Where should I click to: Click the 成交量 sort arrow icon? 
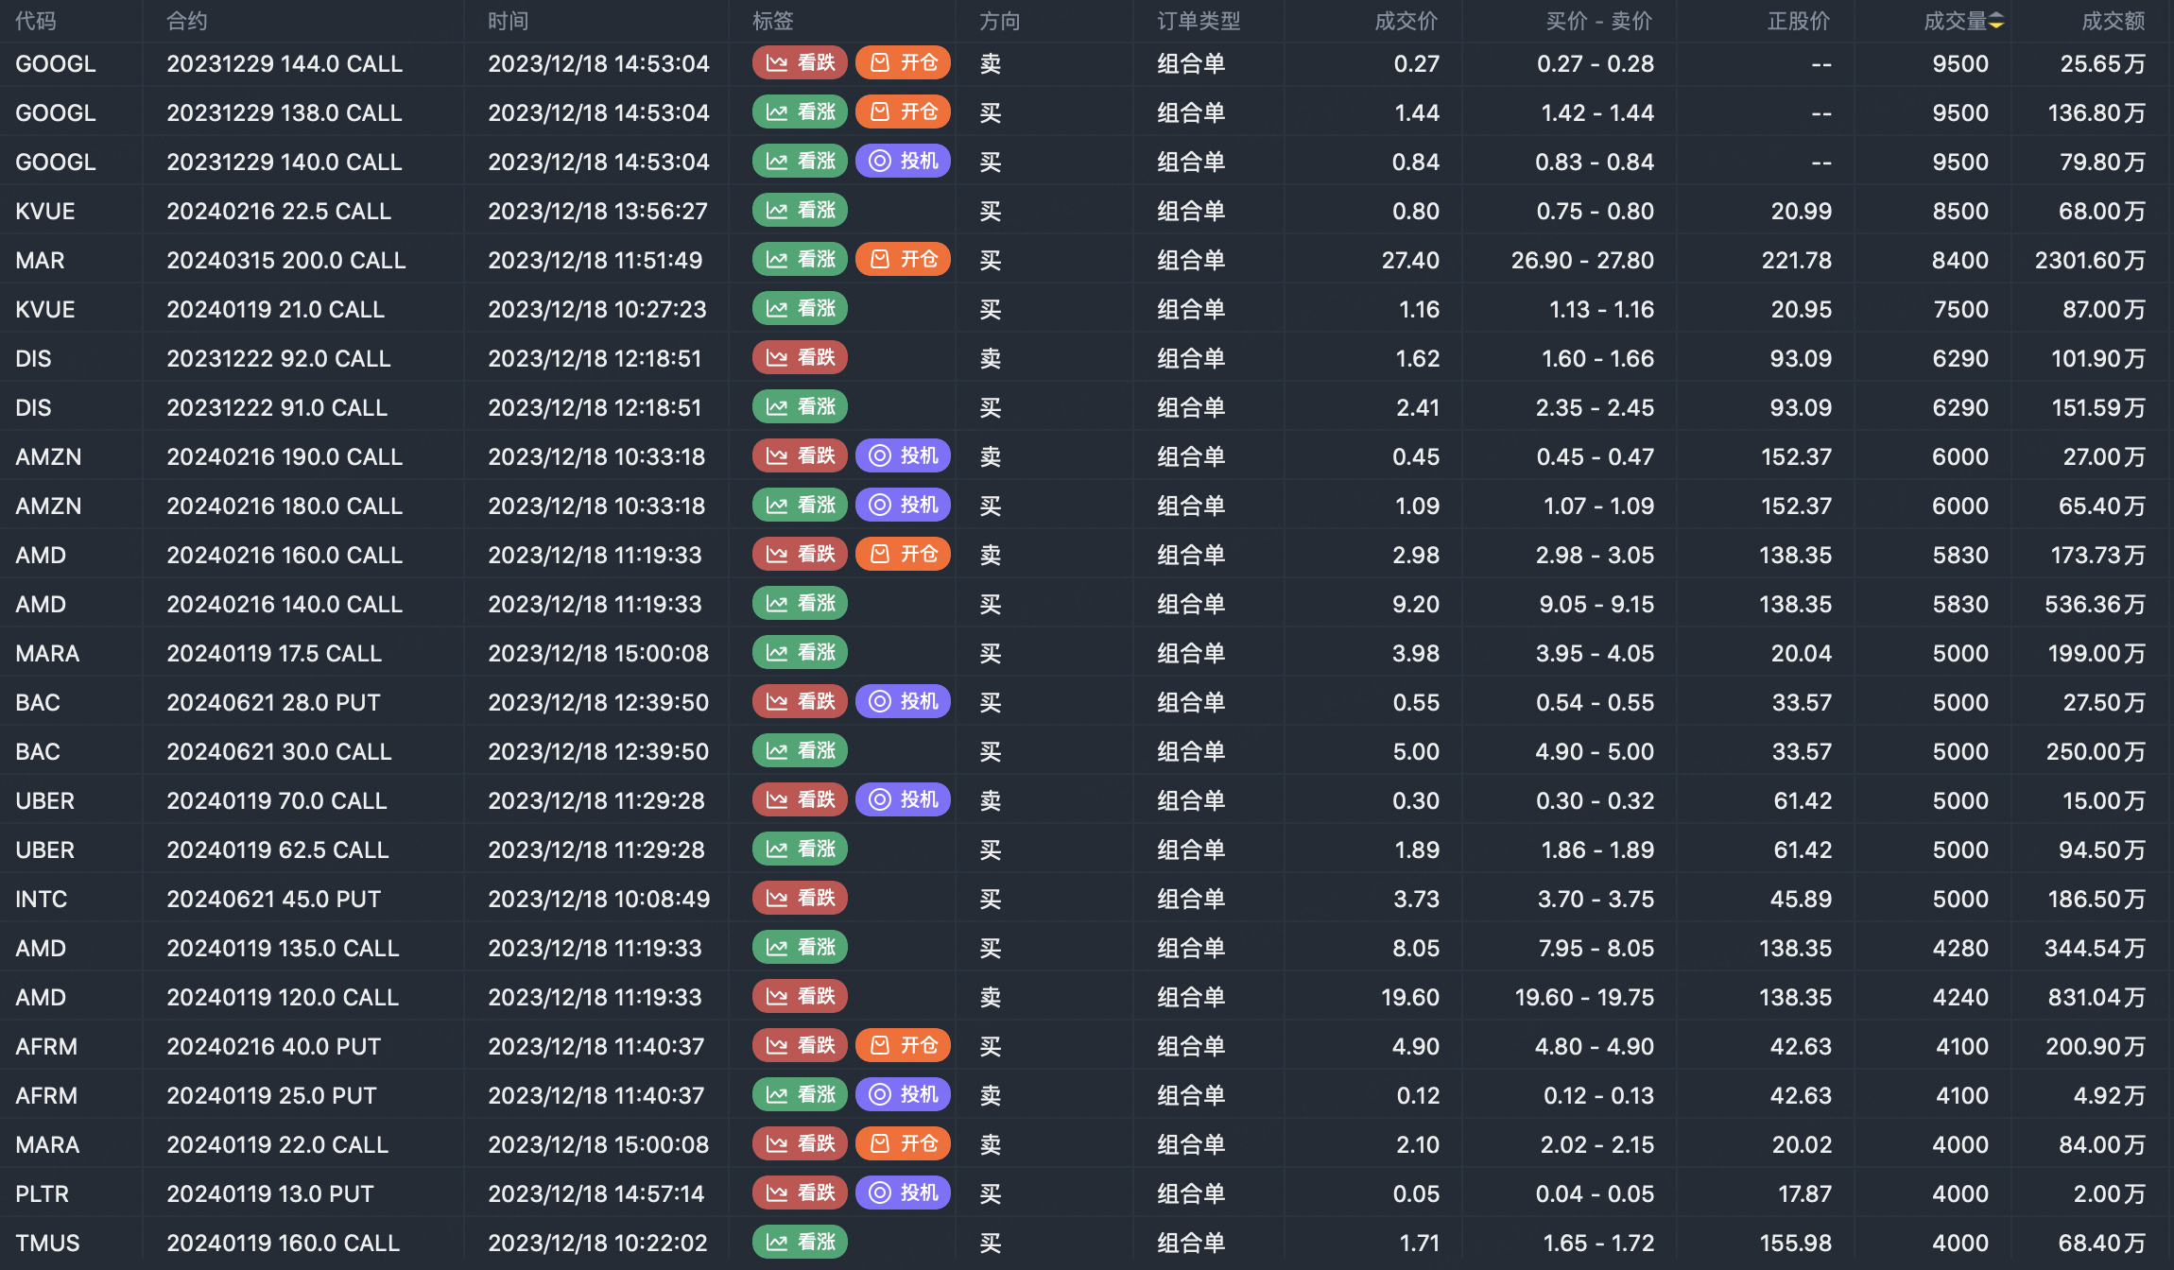coord(1996,22)
